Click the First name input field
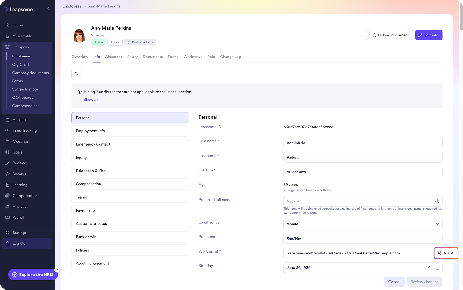This screenshot has width=463, height=290. [363, 143]
